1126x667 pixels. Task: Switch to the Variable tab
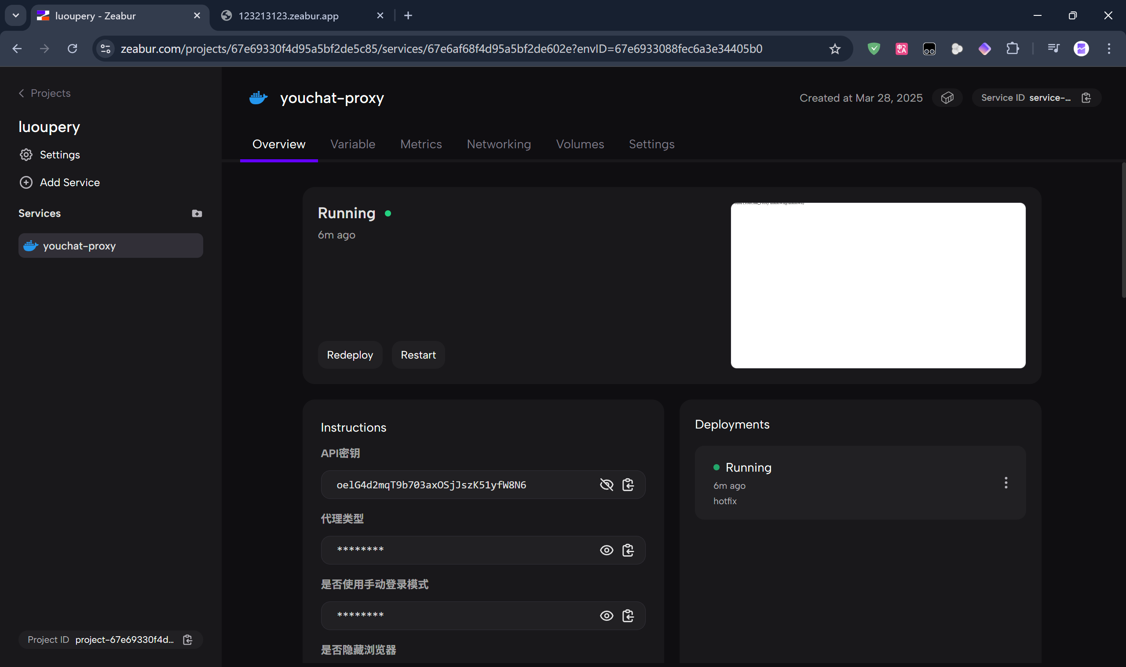pos(352,144)
